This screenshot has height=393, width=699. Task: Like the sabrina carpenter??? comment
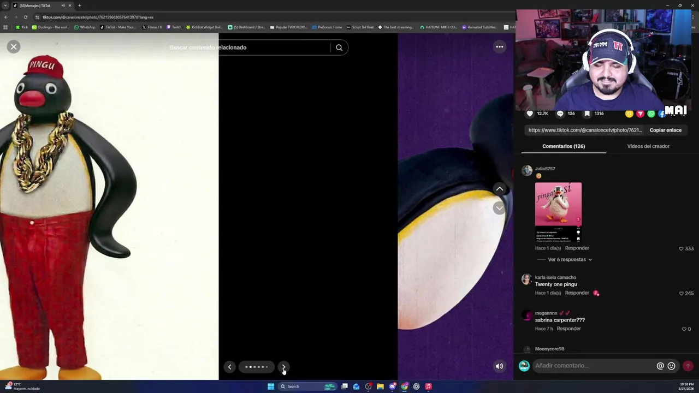tap(684, 329)
